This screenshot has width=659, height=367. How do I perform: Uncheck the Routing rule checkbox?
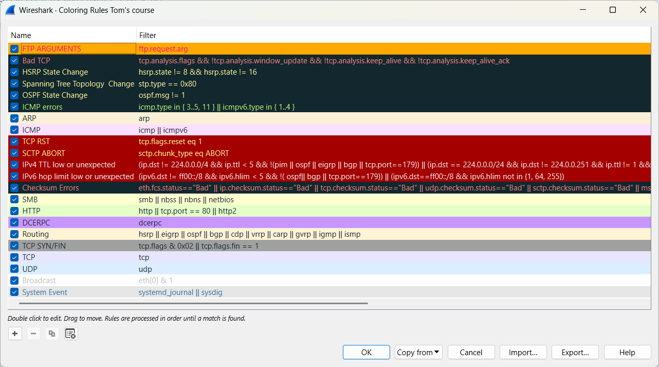[x=14, y=234]
